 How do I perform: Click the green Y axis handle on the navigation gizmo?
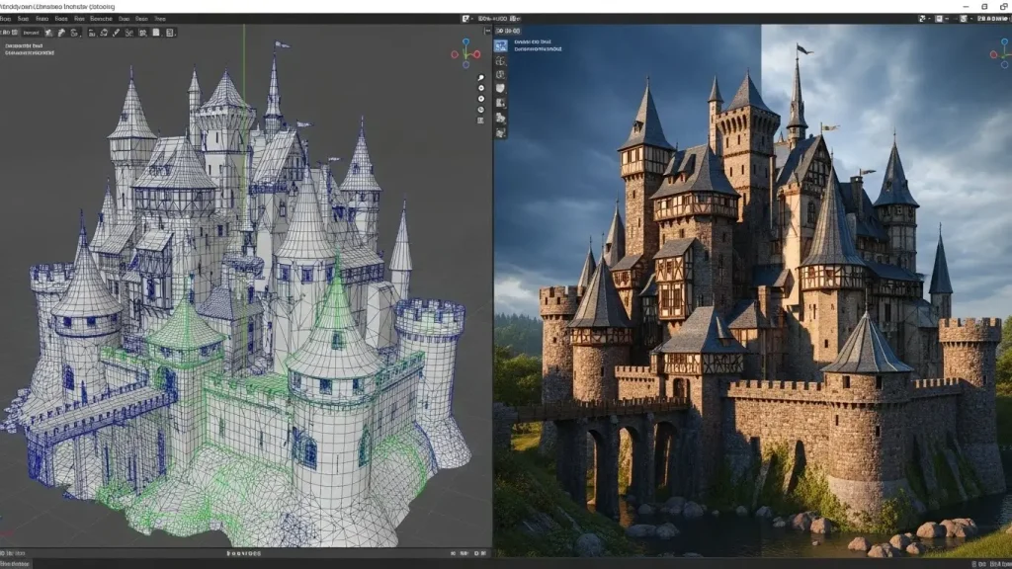(465, 57)
